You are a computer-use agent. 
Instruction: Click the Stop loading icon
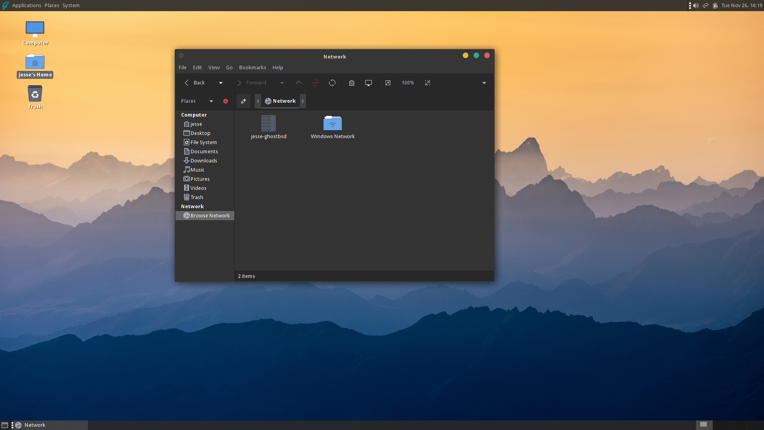click(x=316, y=83)
